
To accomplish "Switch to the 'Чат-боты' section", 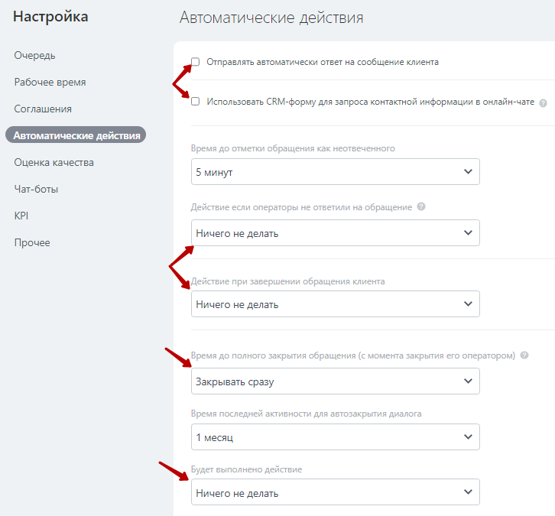I will click(x=36, y=189).
